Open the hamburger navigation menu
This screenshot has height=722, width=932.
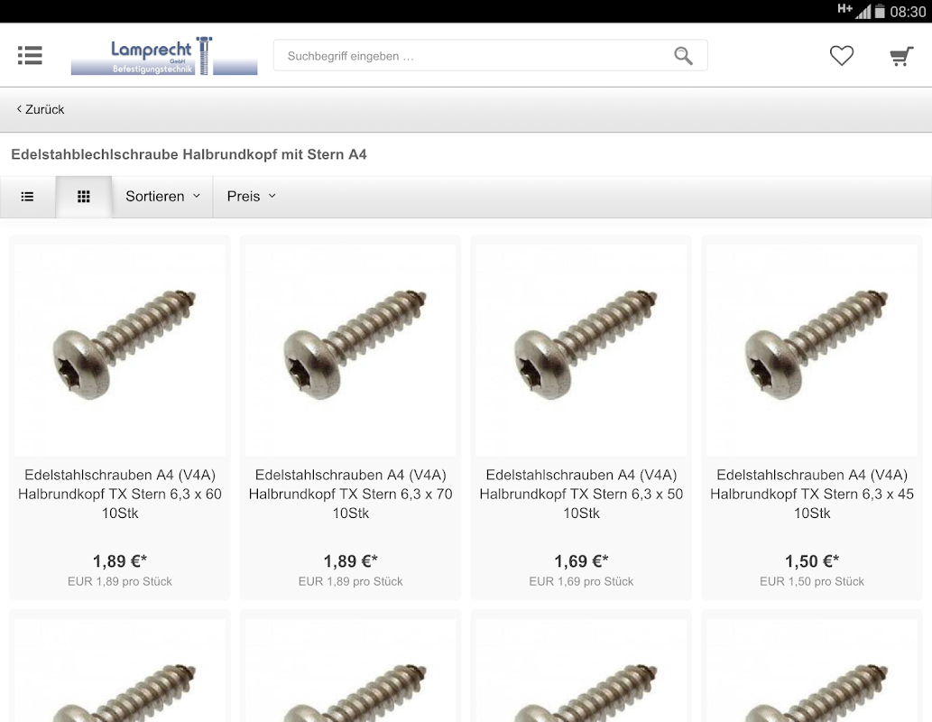pyautogui.click(x=30, y=55)
